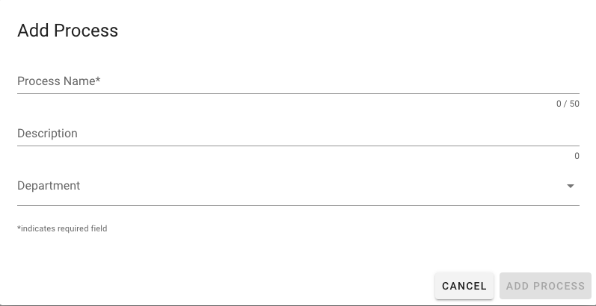The image size is (596, 306).
Task: Click the Department dropdown arrow icon
Action: (x=571, y=186)
